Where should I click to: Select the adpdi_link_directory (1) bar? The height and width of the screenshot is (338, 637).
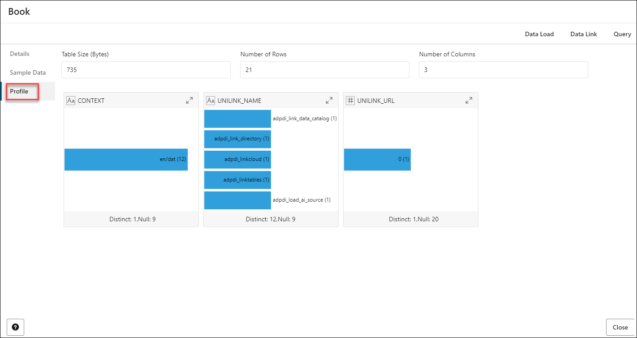pos(237,139)
